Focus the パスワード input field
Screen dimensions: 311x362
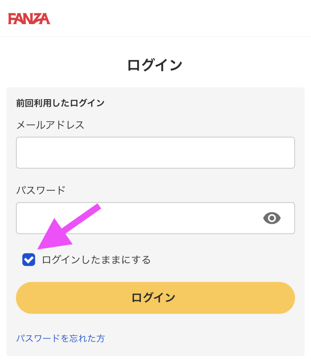tap(138, 218)
